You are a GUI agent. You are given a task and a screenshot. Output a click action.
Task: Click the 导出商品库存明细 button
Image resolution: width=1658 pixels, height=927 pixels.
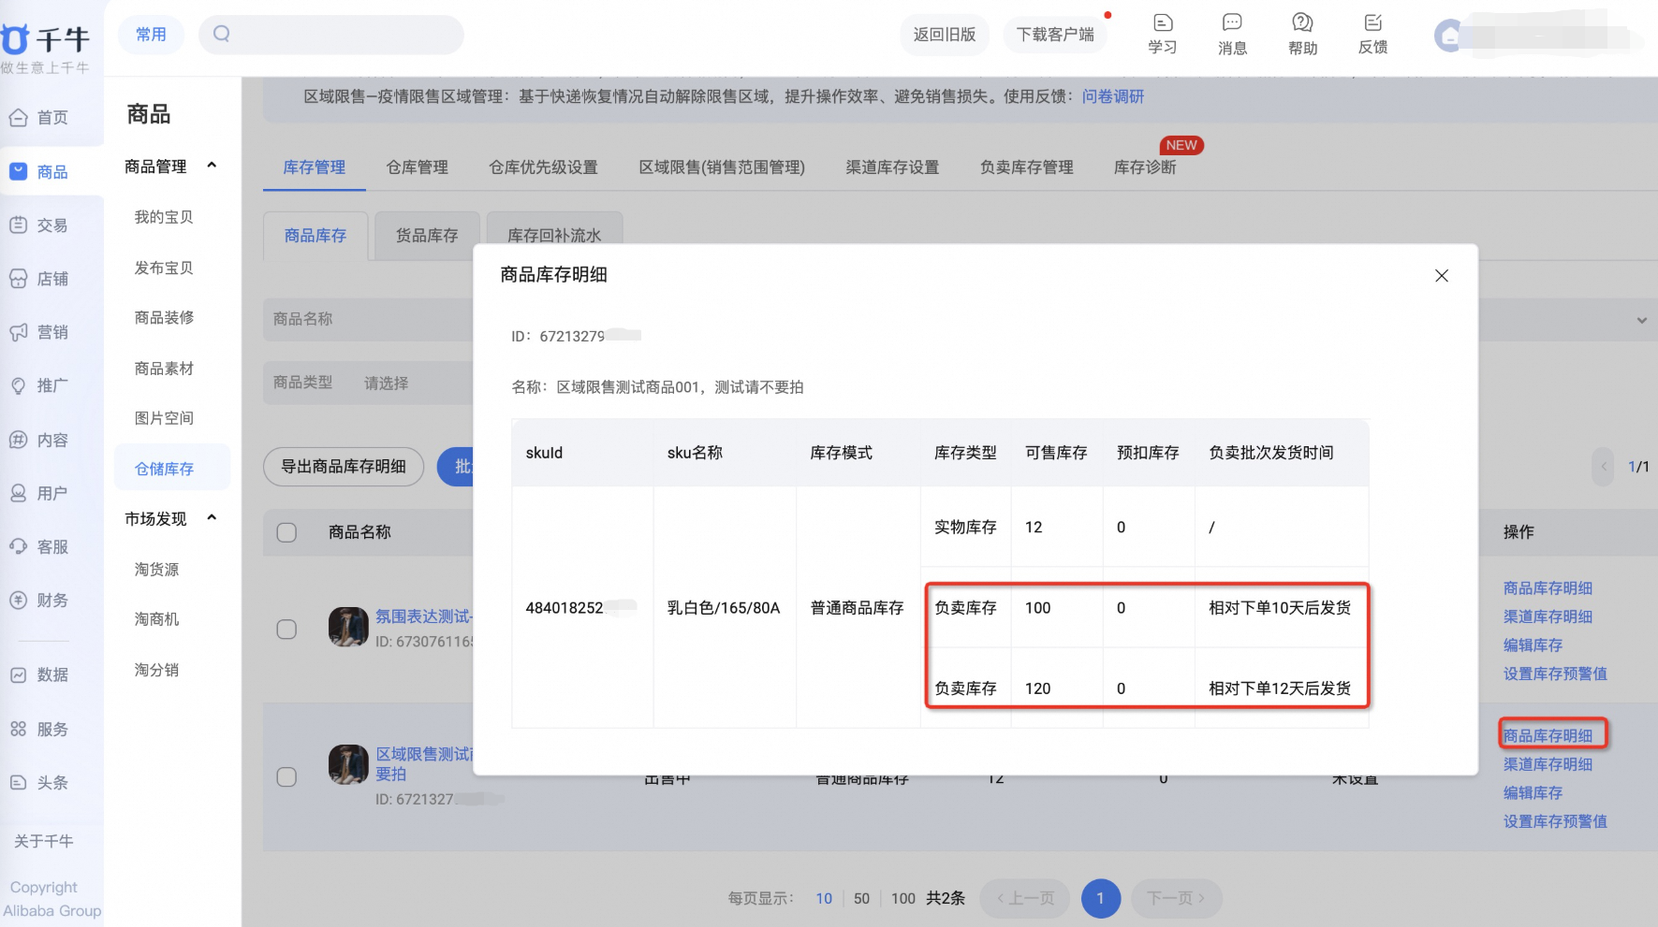(344, 467)
